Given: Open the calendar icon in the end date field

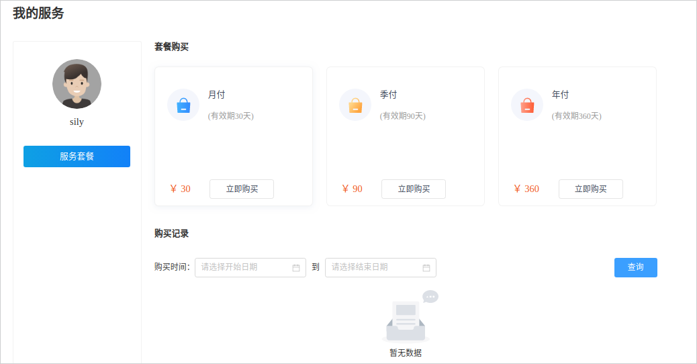Looking at the screenshot, I should (426, 267).
